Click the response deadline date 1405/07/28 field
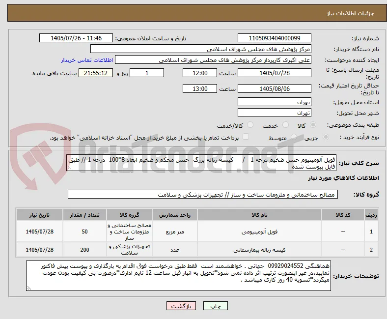This screenshot has height=319, width=387. coord(275,73)
